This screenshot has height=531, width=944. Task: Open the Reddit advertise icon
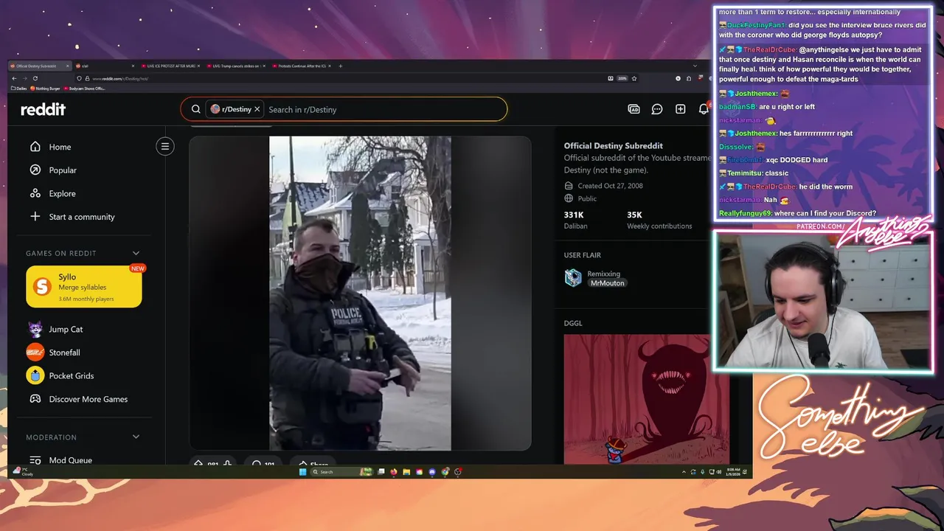point(634,109)
